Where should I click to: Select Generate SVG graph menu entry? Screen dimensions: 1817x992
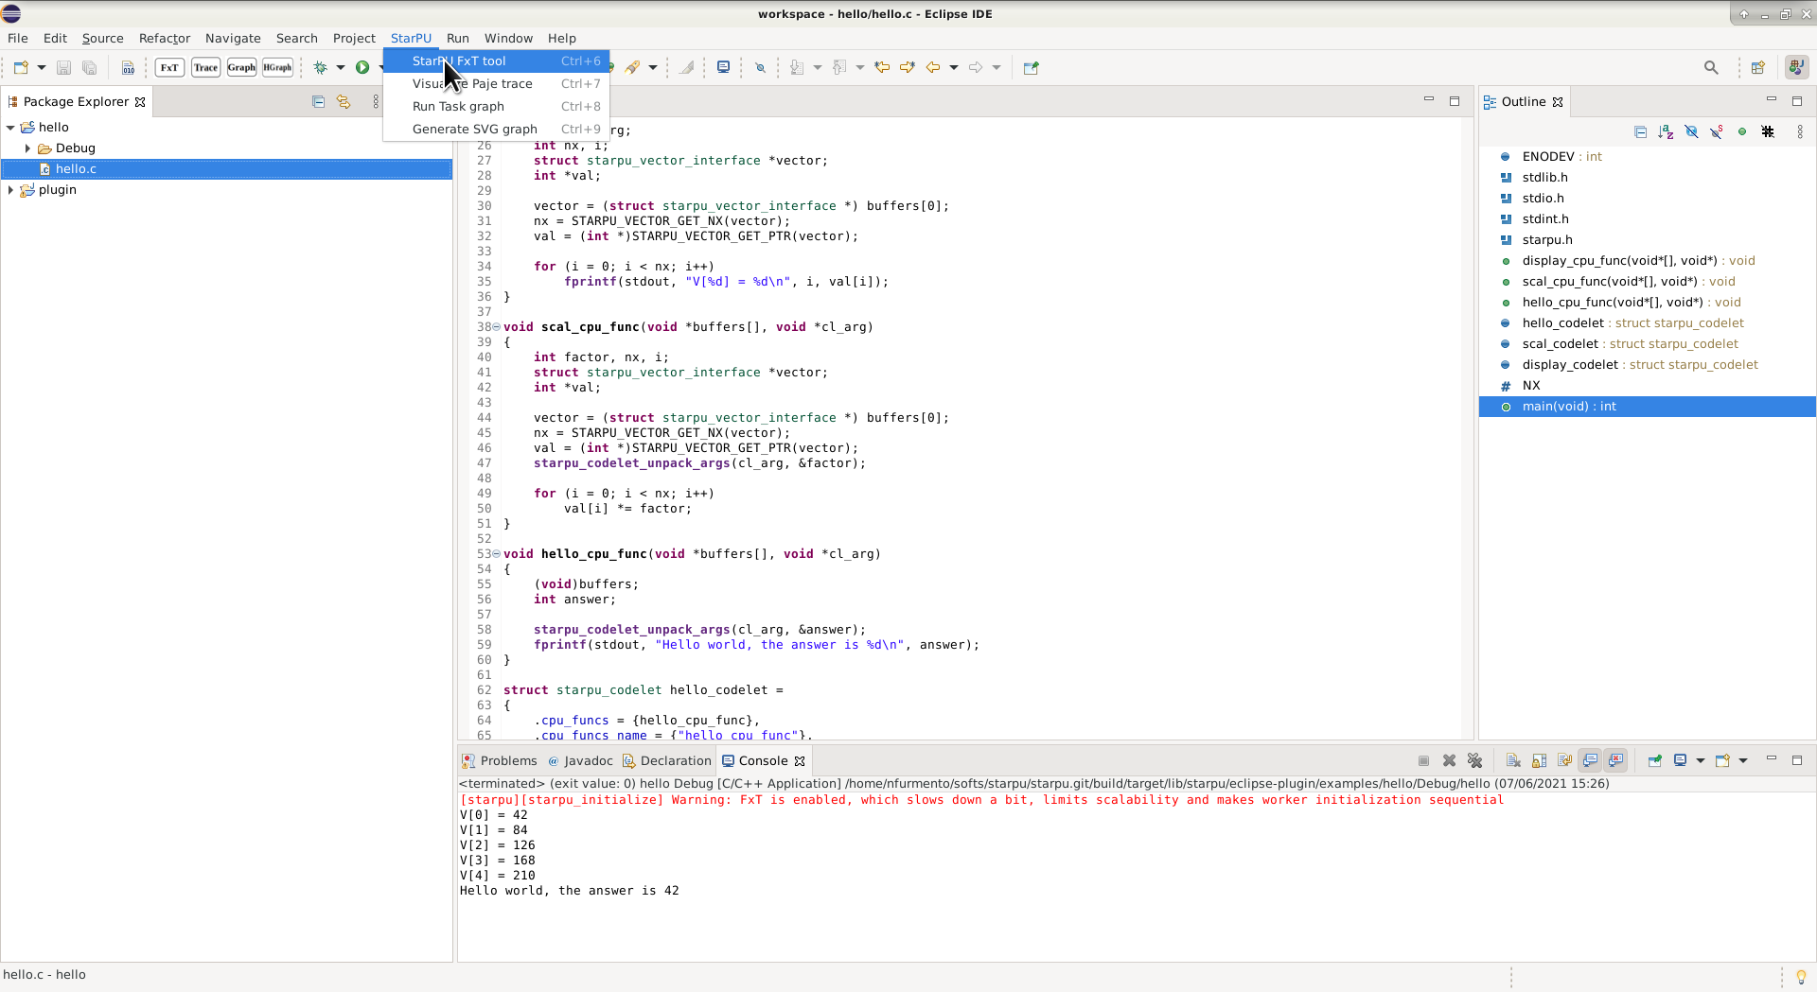[x=496, y=129]
